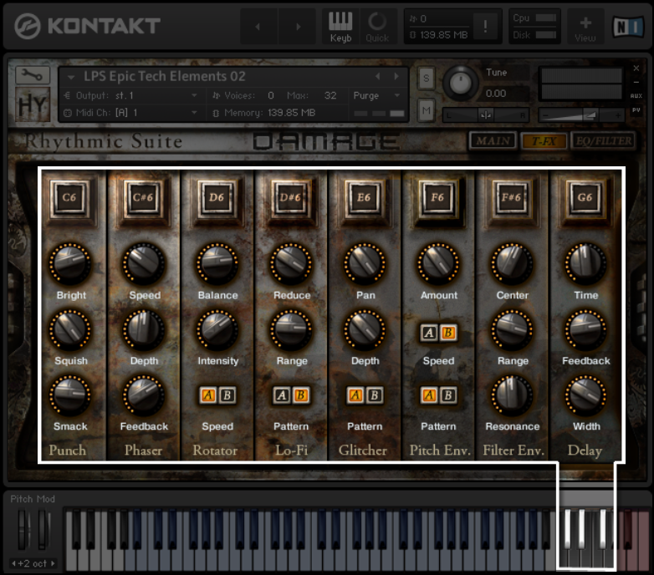Click the panic exclamation button

point(485,27)
